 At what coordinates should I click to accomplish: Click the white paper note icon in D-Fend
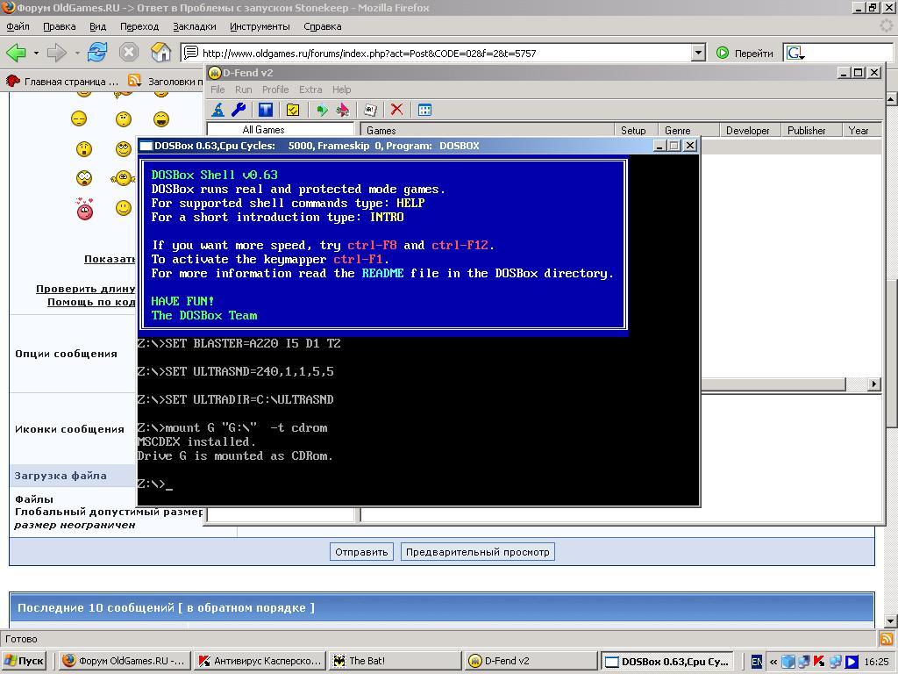(371, 110)
